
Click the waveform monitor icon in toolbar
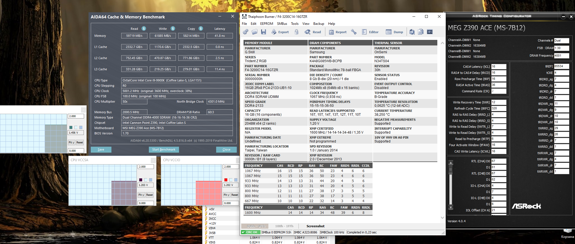click(430, 32)
